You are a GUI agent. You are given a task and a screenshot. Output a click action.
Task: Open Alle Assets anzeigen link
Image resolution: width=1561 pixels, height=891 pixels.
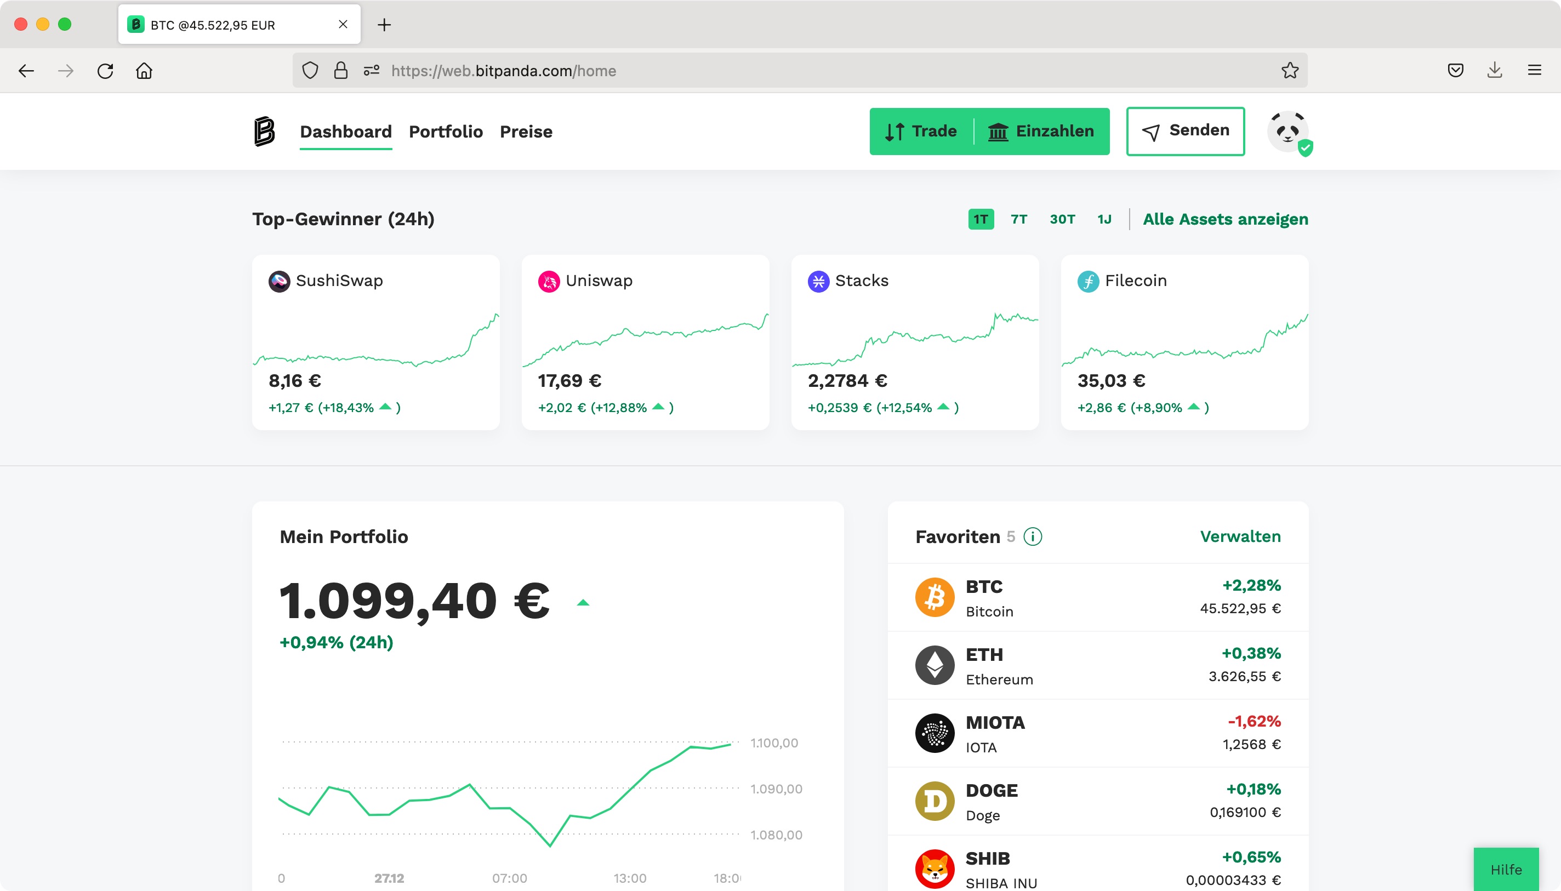pos(1225,219)
